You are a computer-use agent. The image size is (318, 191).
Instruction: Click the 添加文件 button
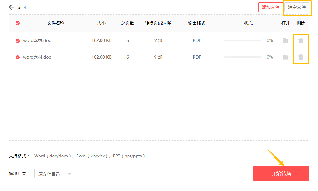(x=270, y=7)
